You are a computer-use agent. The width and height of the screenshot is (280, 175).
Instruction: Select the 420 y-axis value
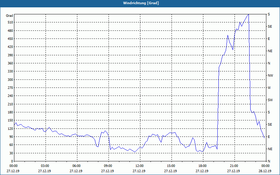click(10, 47)
